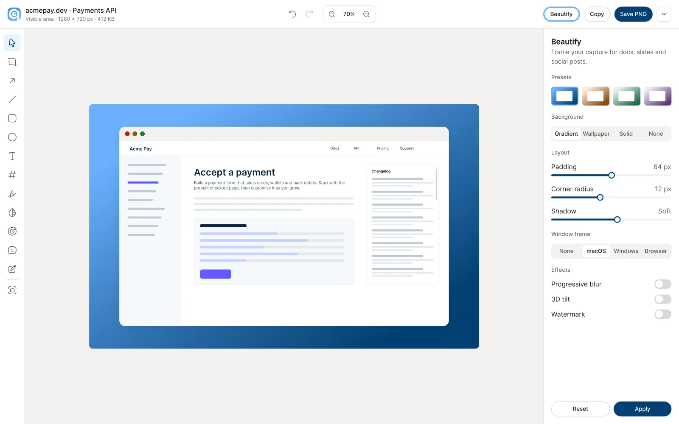The image size is (679, 424).
Task: Zoom in on the canvas
Action: tap(366, 14)
